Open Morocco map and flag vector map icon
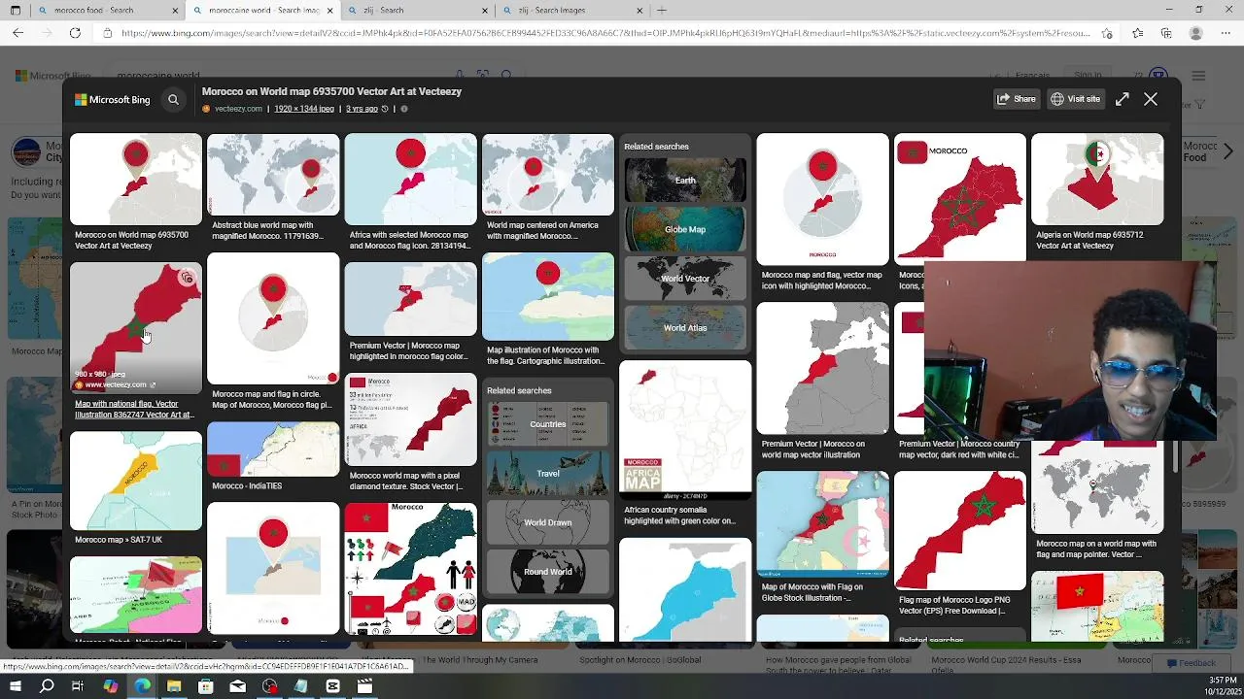This screenshot has width=1244, height=699. click(x=823, y=199)
